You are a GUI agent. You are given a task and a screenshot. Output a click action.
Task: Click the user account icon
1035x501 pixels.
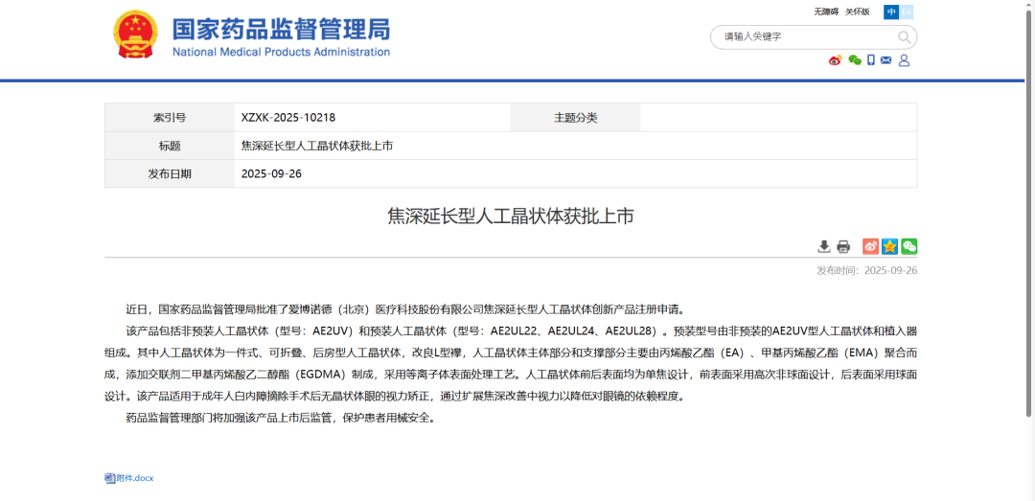tap(905, 60)
